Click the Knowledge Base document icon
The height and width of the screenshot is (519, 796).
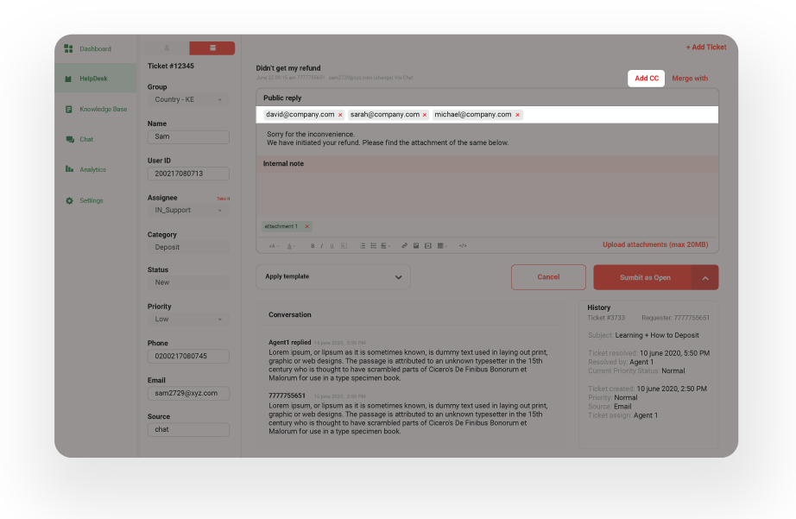(x=68, y=109)
